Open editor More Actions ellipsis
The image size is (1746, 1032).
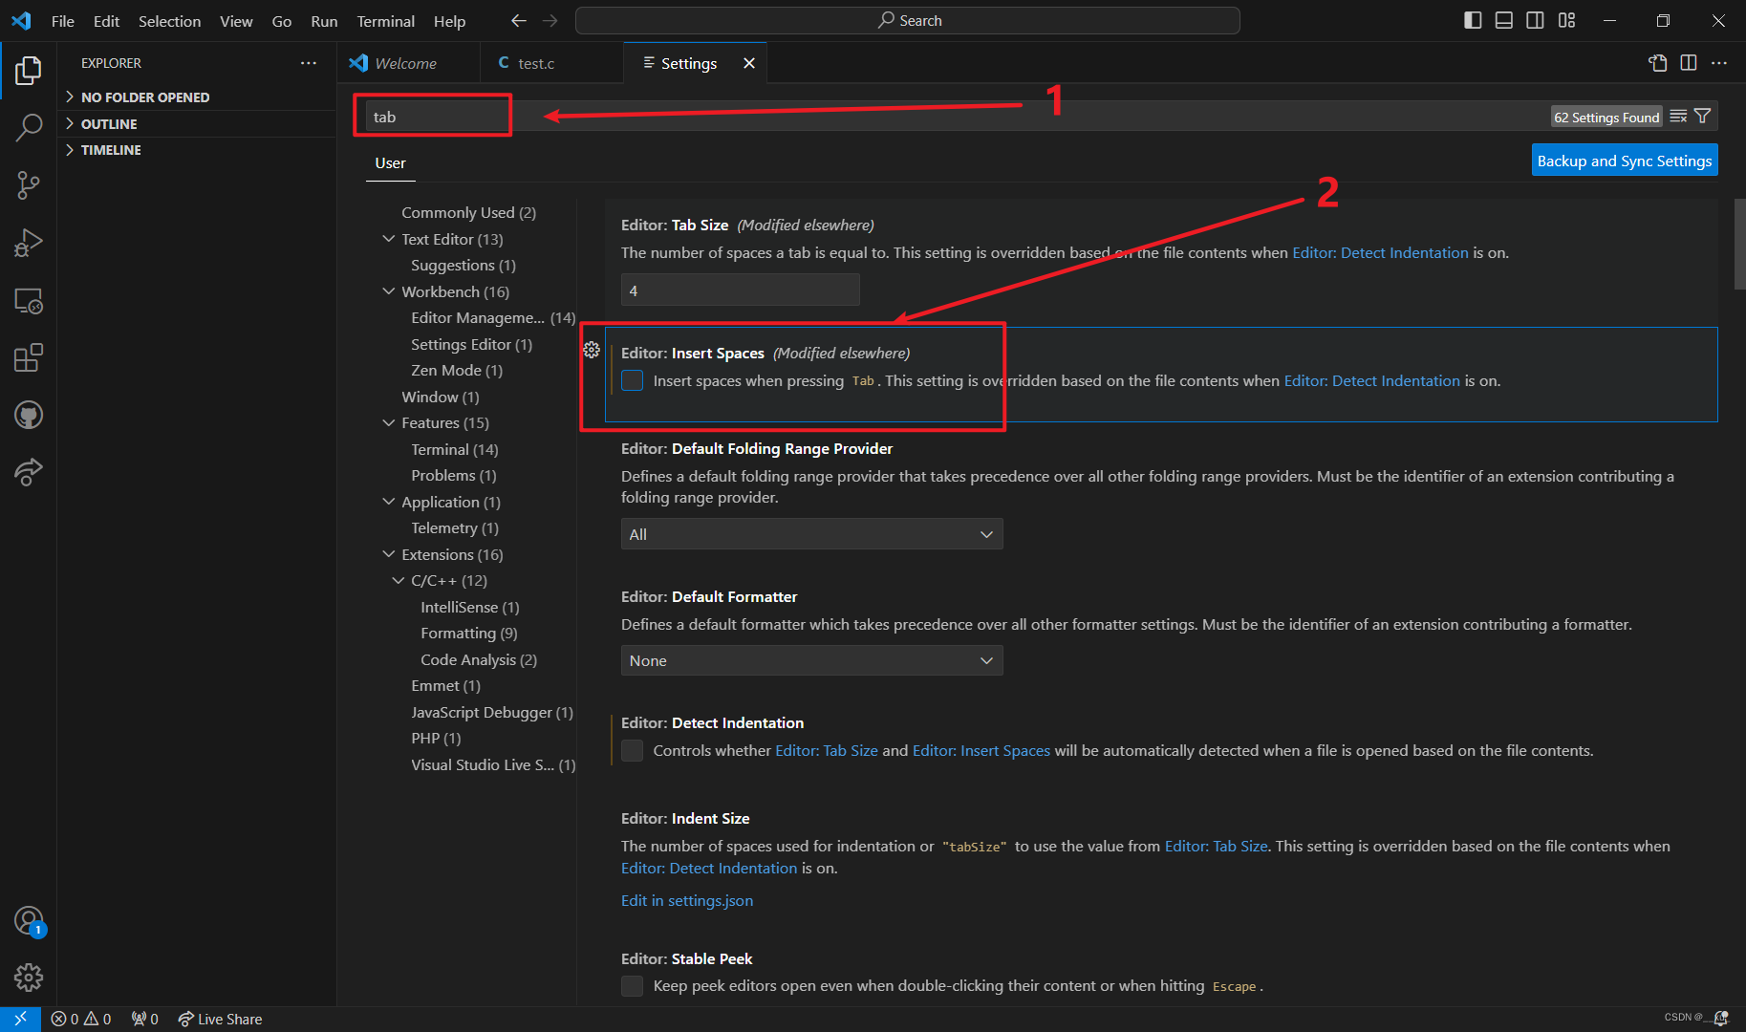tap(1719, 63)
